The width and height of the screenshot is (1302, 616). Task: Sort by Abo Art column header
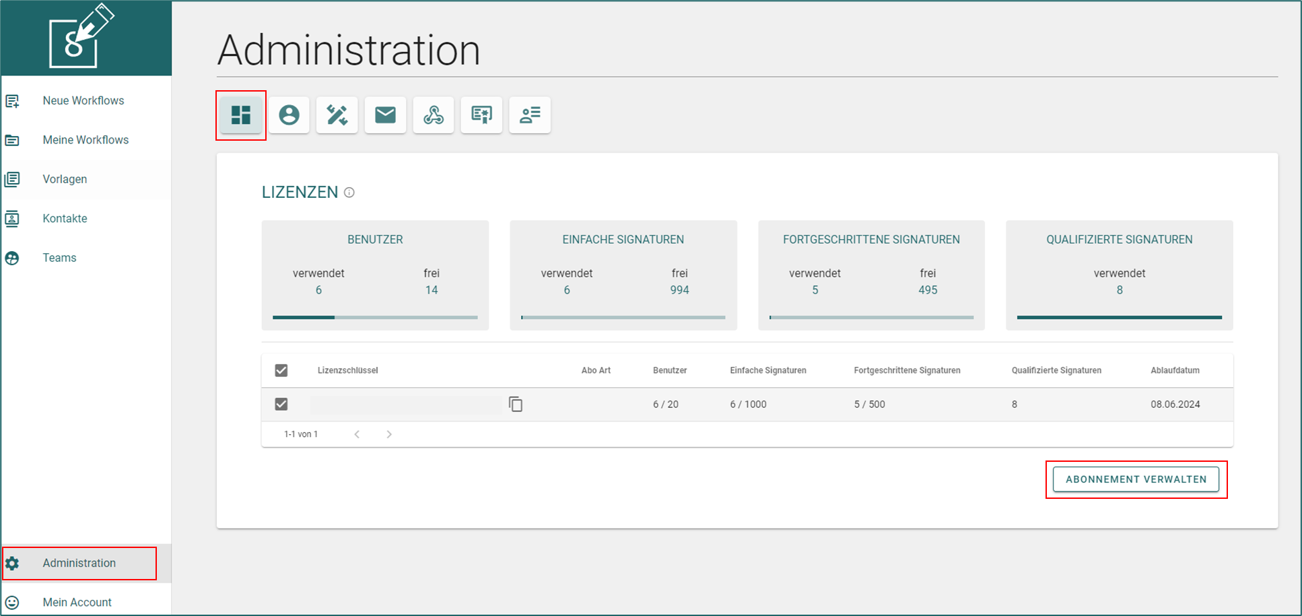pos(596,370)
